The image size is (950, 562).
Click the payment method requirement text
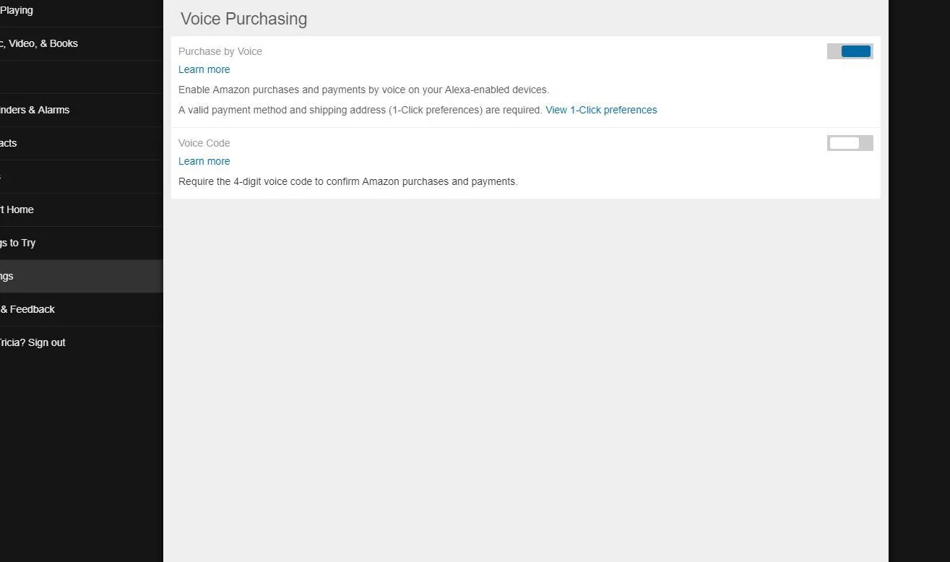pyautogui.click(x=360, y=109)
